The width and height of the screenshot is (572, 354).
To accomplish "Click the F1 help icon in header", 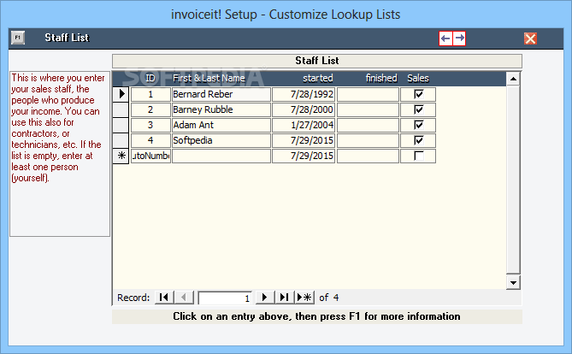I will coord(17,38).
